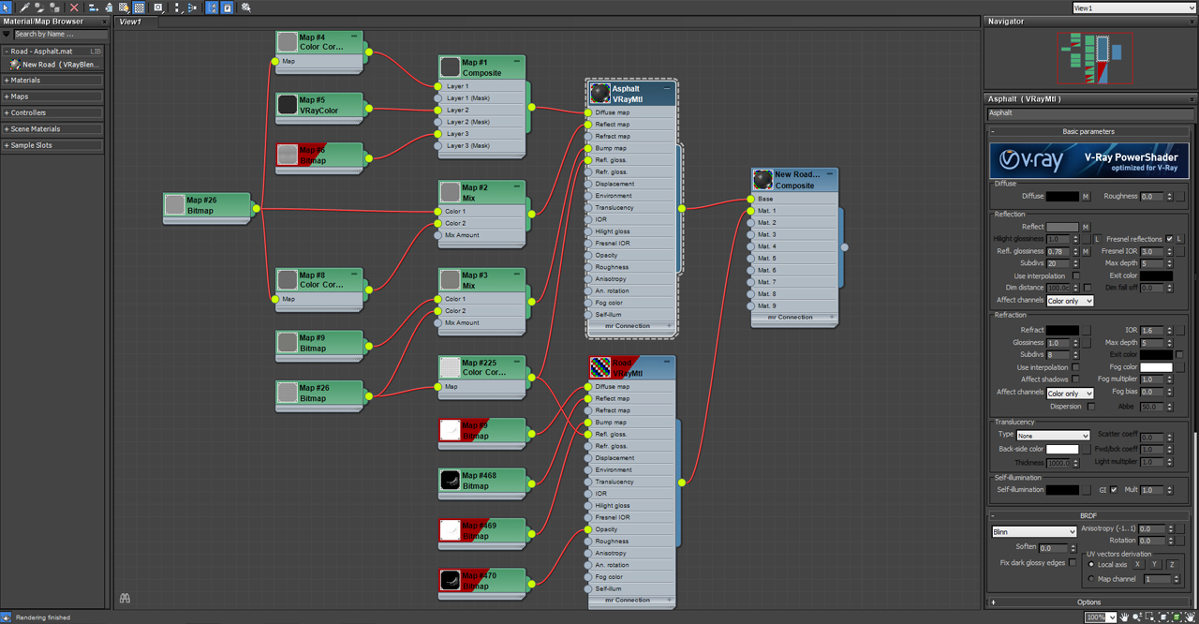Toggle Material/Map Browser panel icon
Screen dimensions: 1199x624
(212, 7)
